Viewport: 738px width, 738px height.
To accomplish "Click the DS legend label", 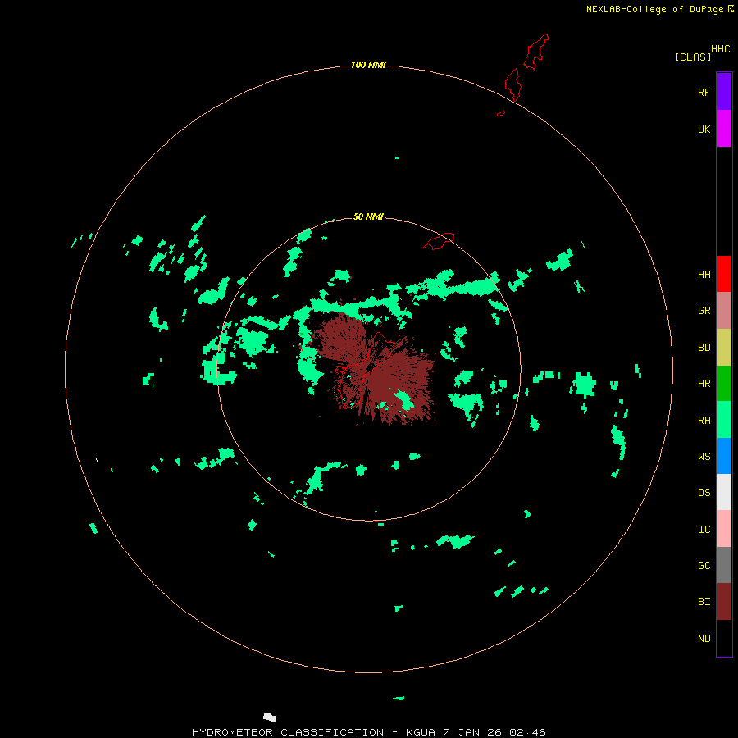I will [x=704, y=493].
